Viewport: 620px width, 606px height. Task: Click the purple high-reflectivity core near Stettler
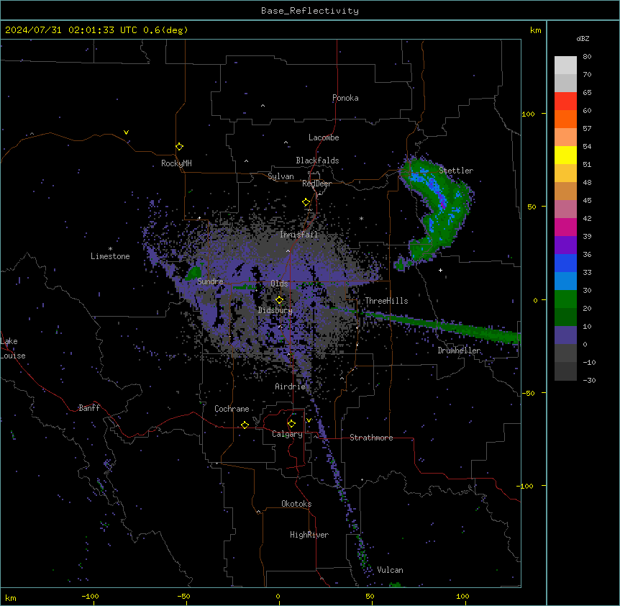[442, 201]
